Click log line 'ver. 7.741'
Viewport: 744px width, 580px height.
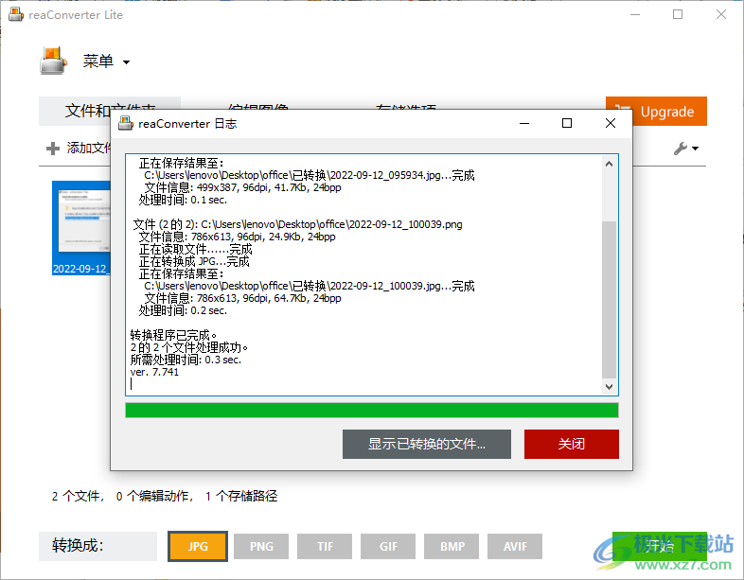click(154, 372)
